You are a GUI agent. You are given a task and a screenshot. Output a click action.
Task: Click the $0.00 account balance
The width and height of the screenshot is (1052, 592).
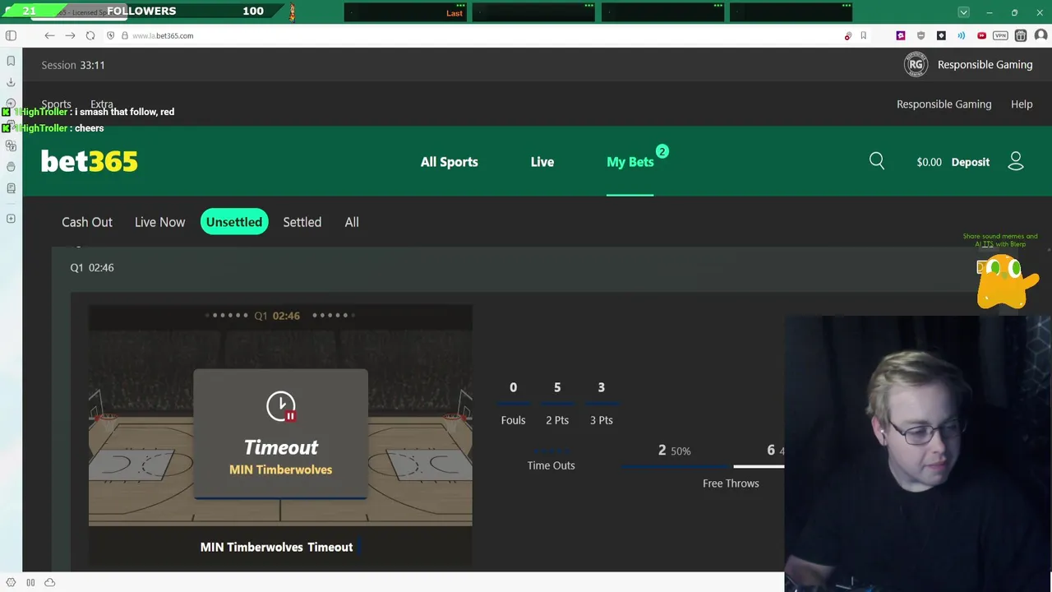[929, 162]
